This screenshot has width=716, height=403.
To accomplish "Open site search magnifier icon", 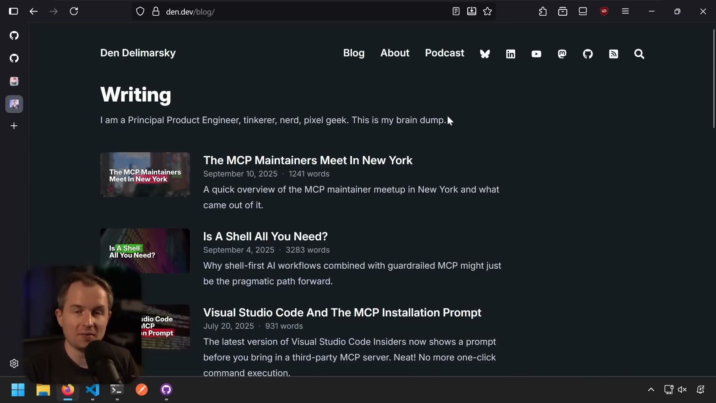I will tap(639, 54).
